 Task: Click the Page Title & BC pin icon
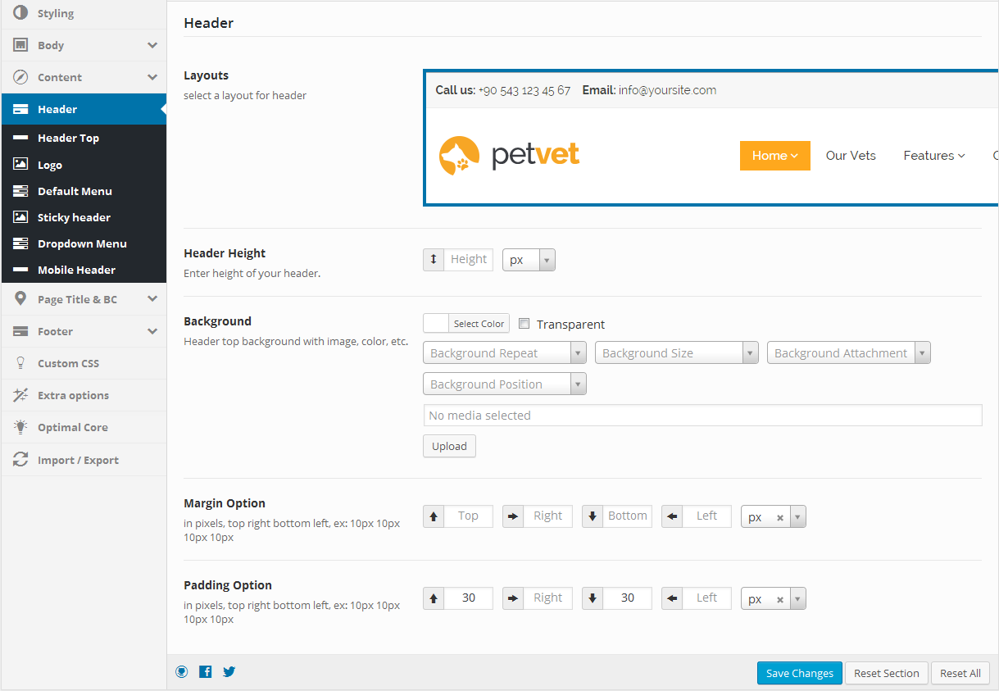[x=20, y=299]
